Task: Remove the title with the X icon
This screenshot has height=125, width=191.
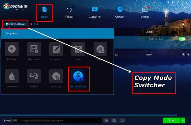Action: (189, 55)
